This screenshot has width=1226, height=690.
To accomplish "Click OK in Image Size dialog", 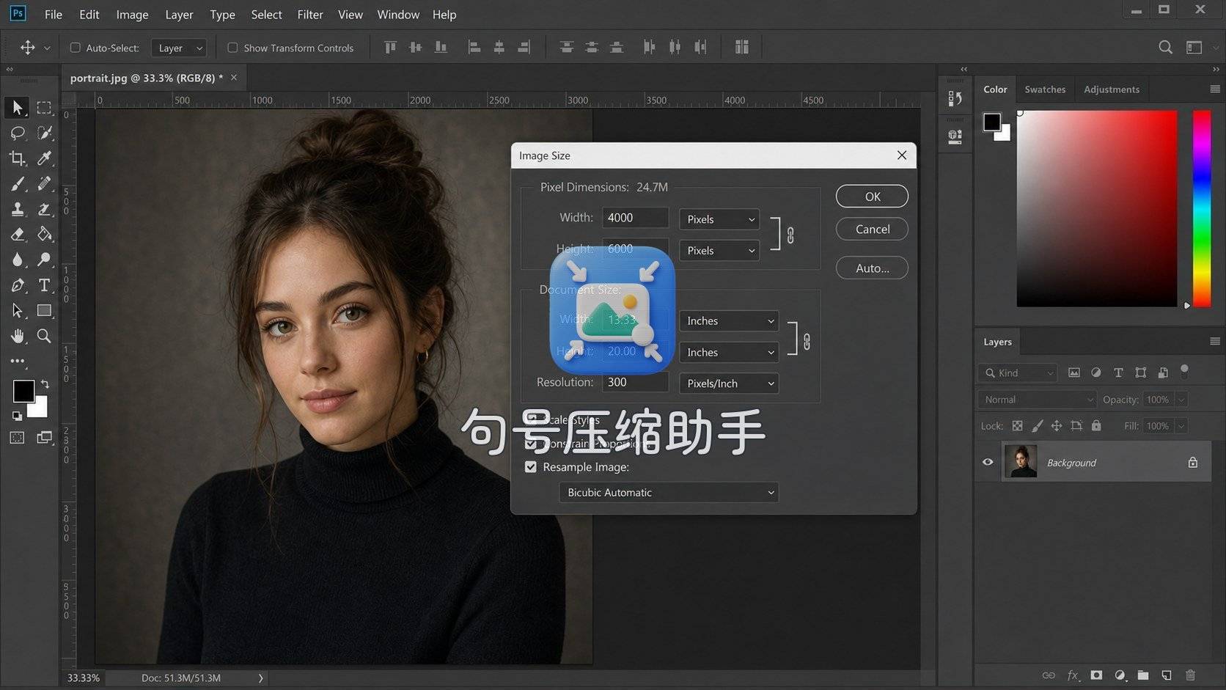I will tap(872, 197).
